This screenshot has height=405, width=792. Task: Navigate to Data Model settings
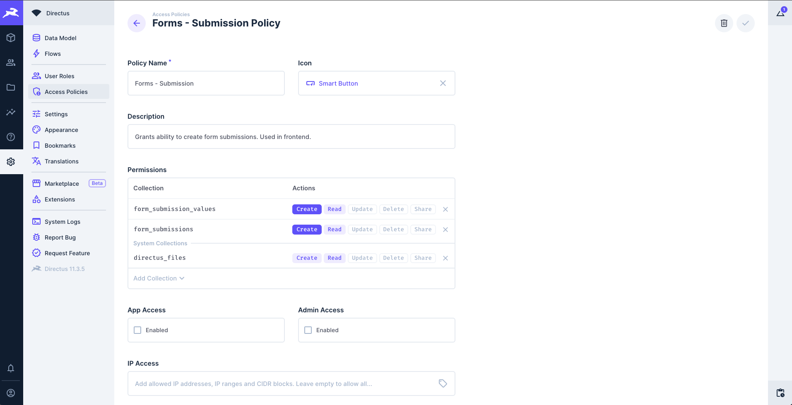click(x=60, y=38)
